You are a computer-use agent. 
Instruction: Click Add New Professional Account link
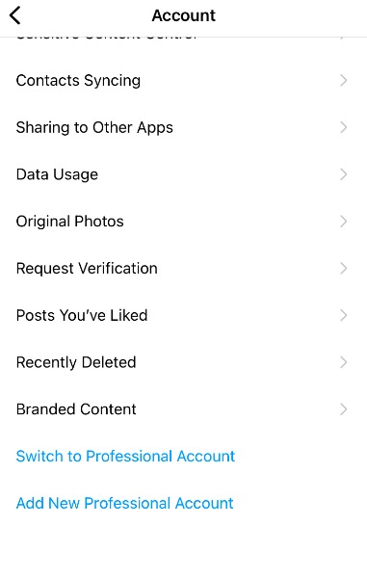(x=124, y=503)
